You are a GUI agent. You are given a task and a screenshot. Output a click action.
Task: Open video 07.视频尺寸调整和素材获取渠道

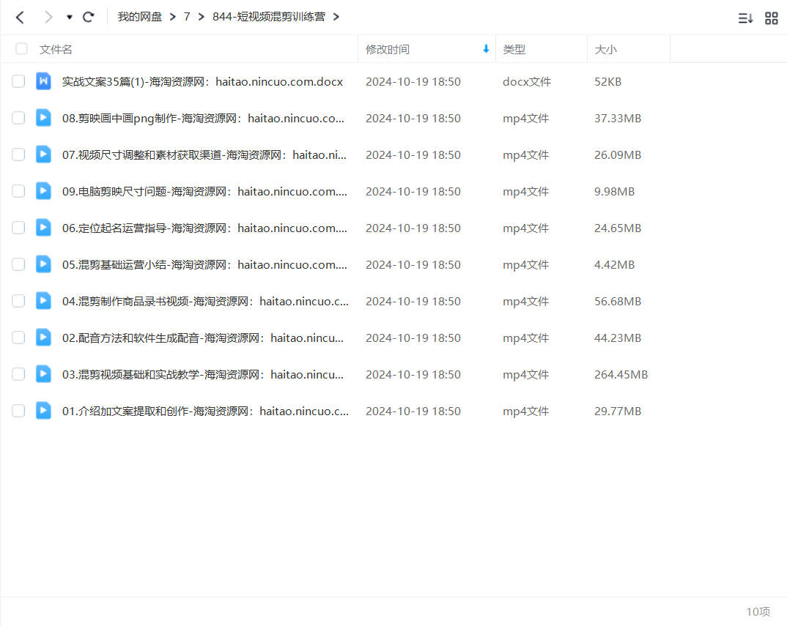click(x=204, y=155)
